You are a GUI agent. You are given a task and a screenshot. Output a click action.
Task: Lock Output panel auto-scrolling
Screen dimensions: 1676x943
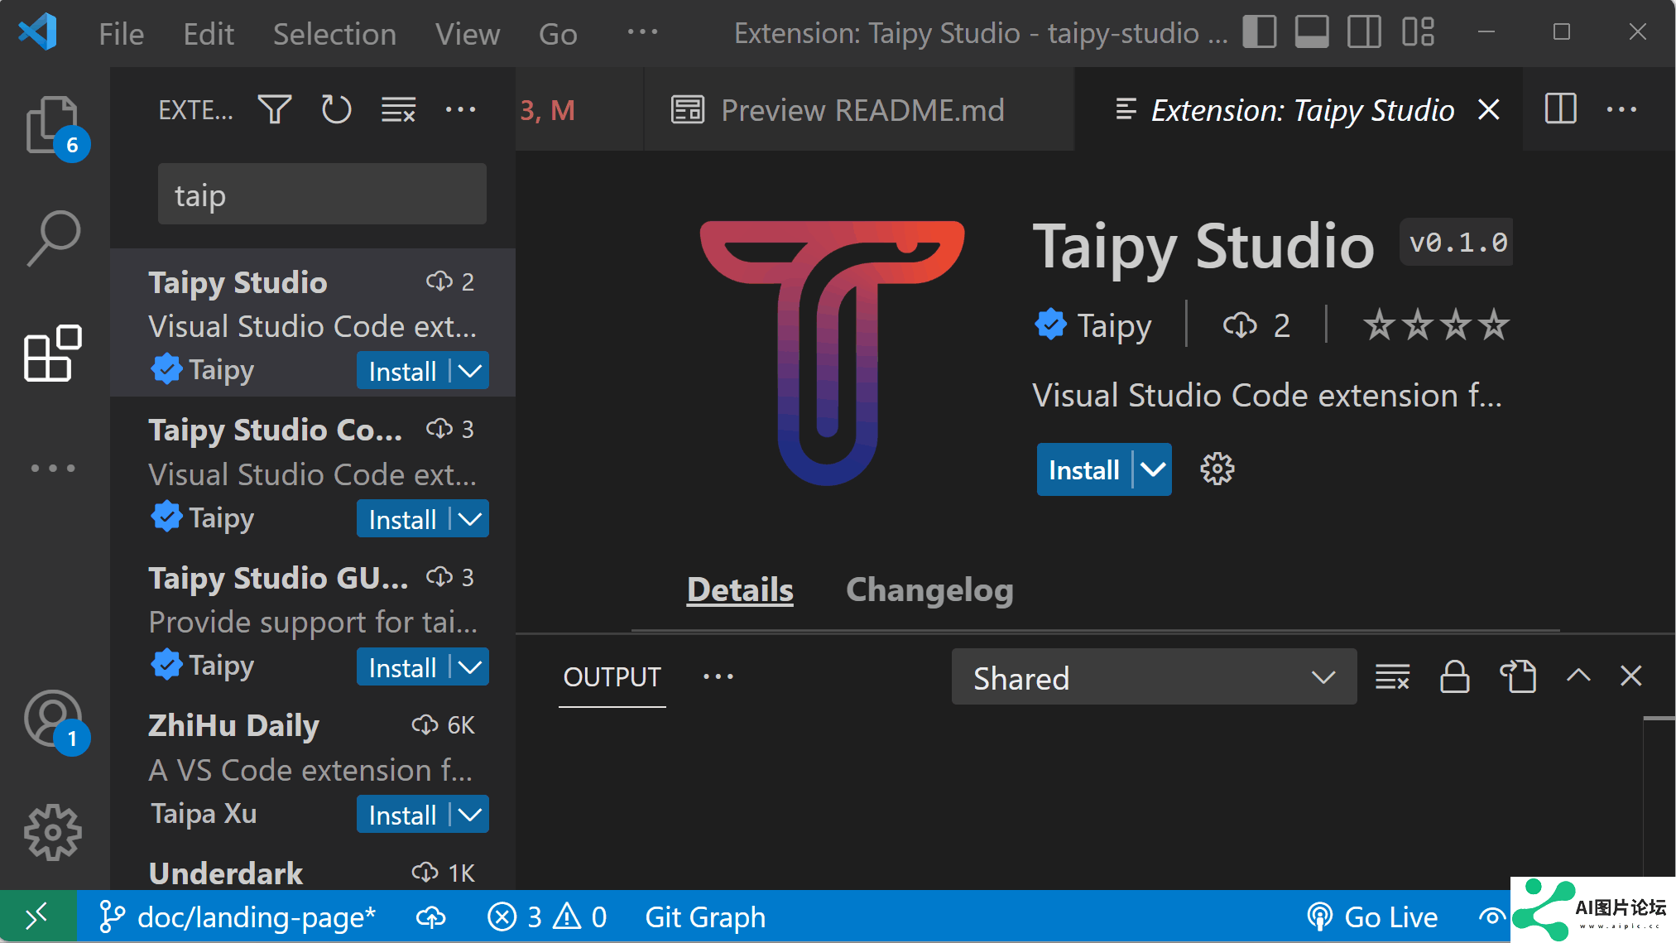tap(1454, 677)
